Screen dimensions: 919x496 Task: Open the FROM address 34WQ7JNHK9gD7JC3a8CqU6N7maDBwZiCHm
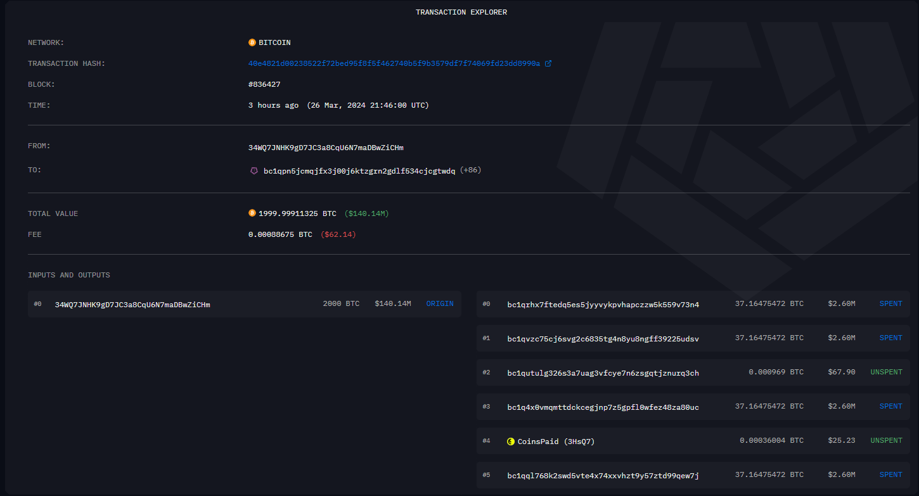click(x=326, y=148)
